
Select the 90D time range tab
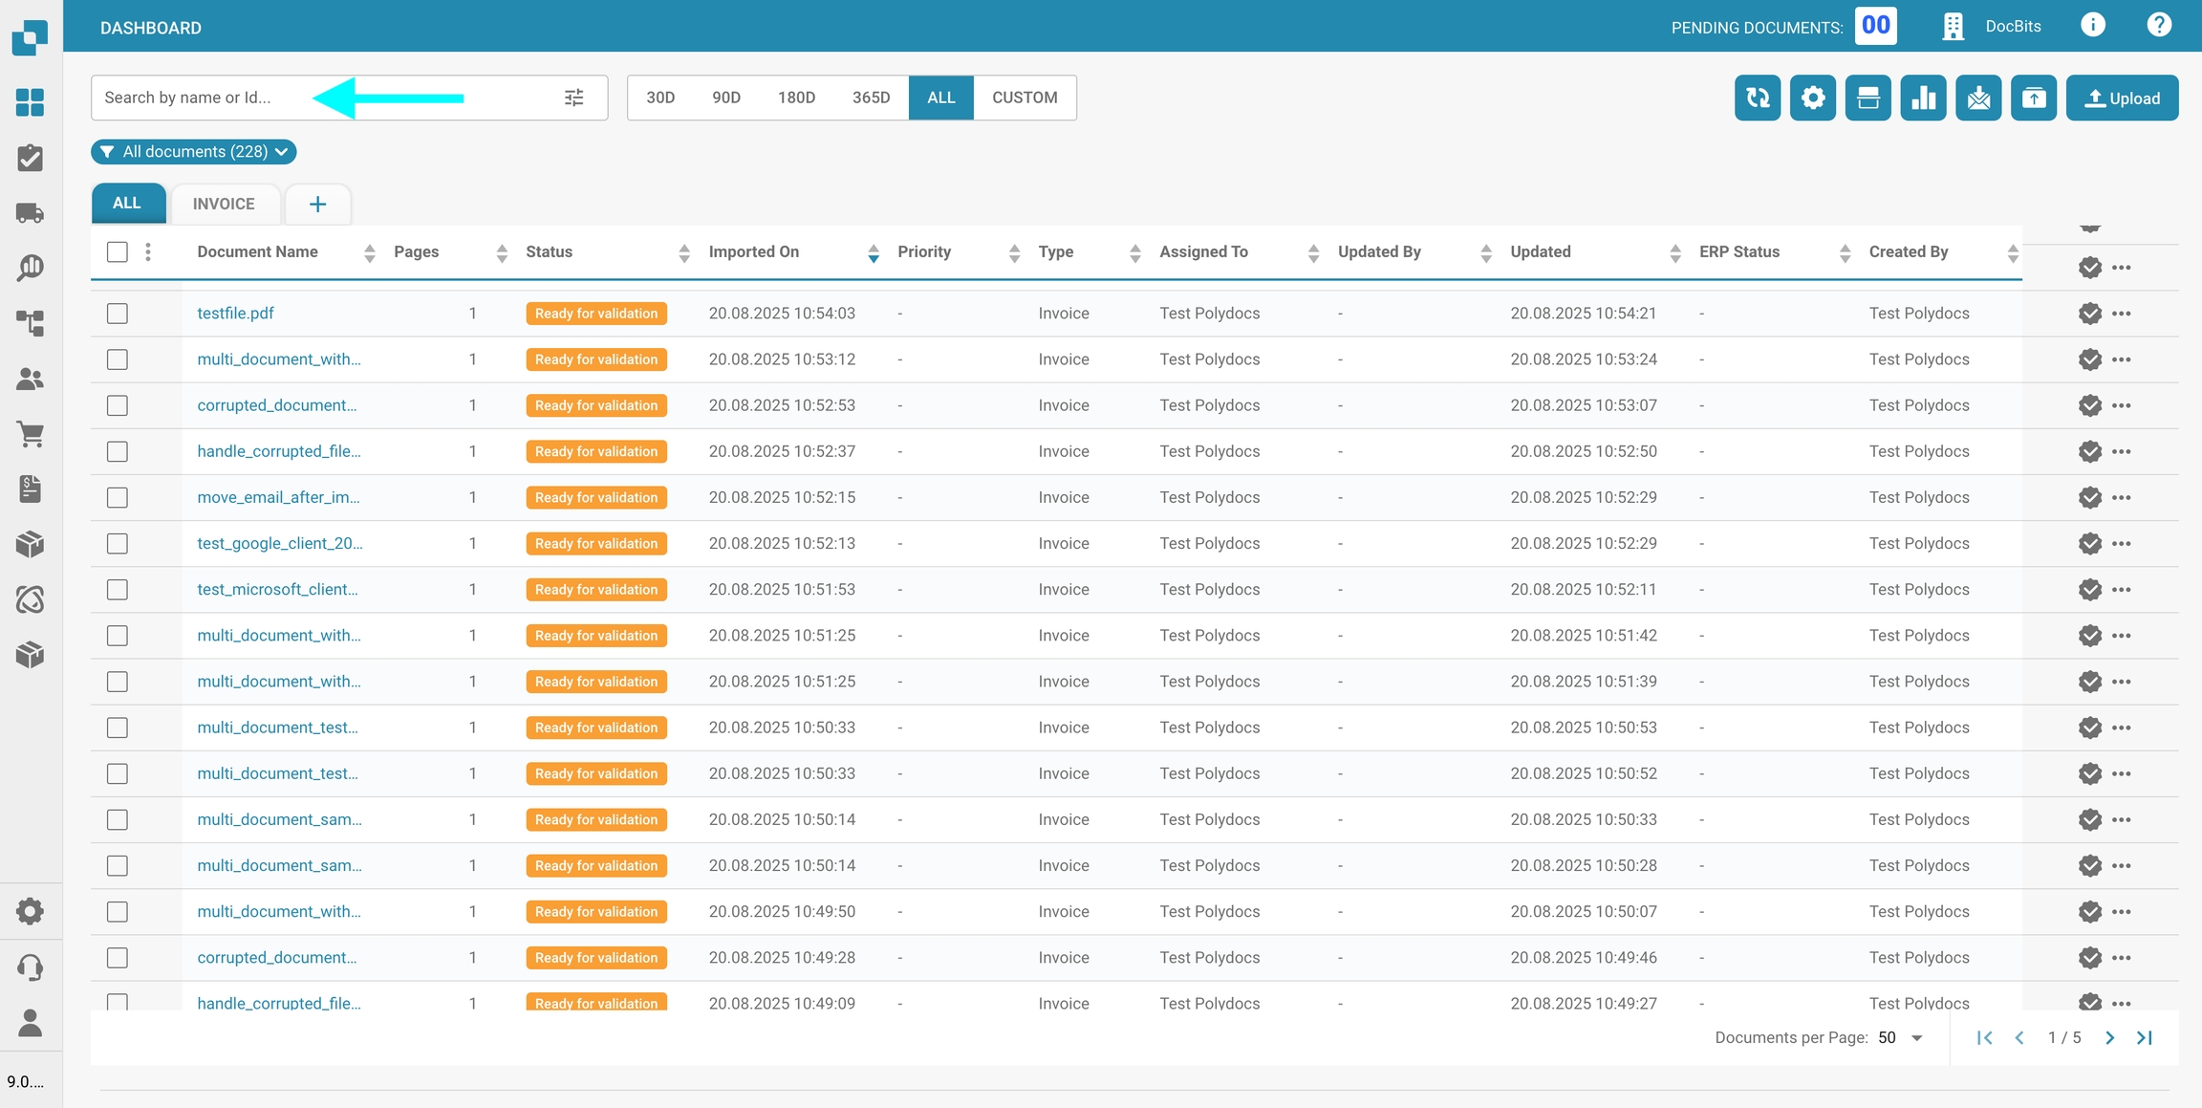[725, 98]
